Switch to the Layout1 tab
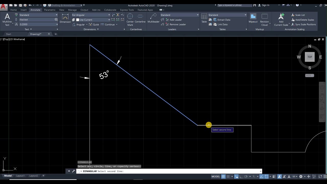The image size is (327, 184). click(x=20, y=176)
